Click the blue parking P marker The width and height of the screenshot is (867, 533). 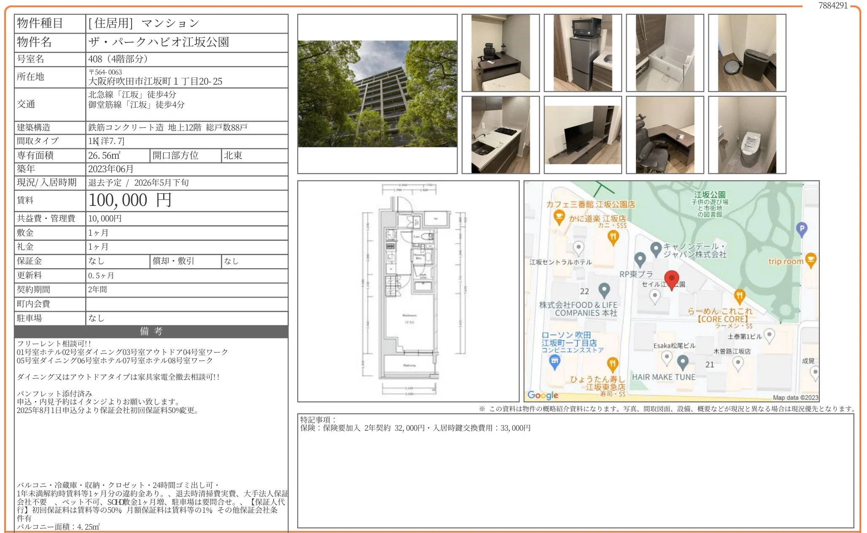point(801,229)
